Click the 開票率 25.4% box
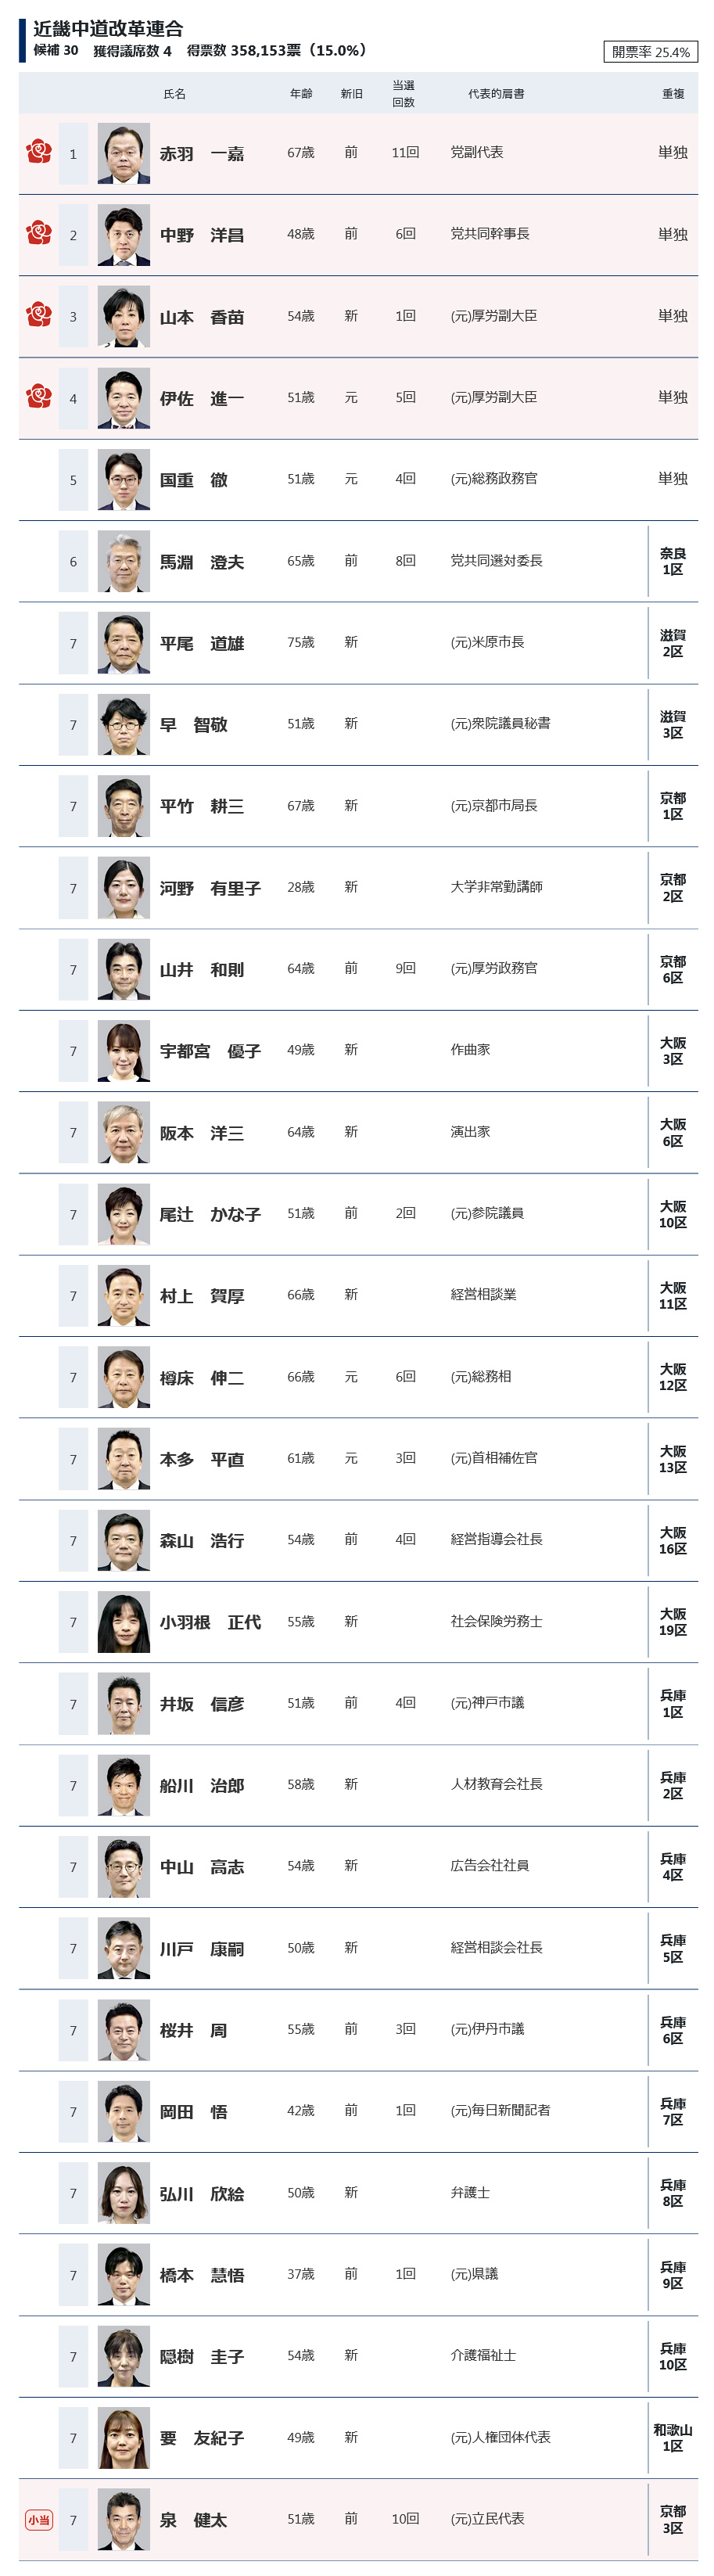The height and width of the screenshot is (2576, 714). (650, 52)
